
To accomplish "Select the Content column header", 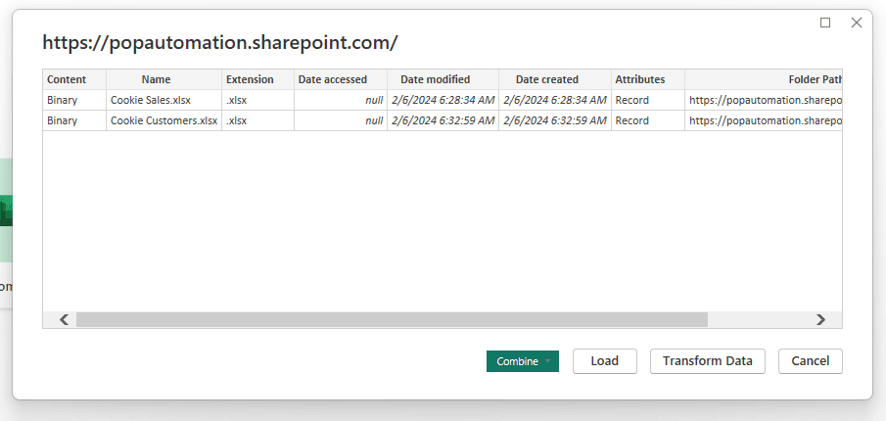I will pyautogui.click(x=67, y=79).
